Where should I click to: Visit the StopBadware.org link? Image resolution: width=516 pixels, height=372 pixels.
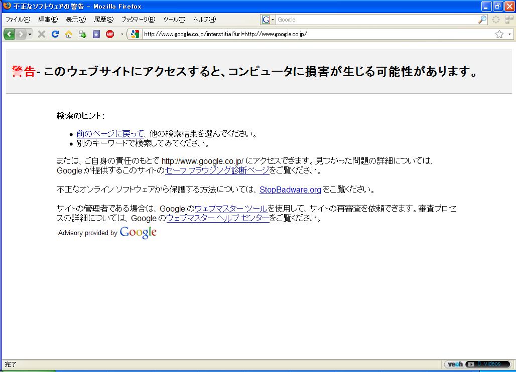click(x=290, y=190)
